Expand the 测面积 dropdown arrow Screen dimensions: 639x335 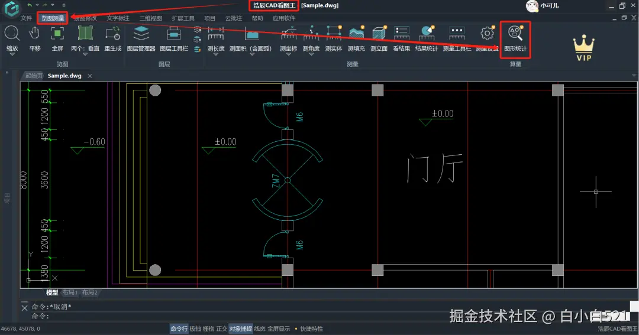point(251,54)
